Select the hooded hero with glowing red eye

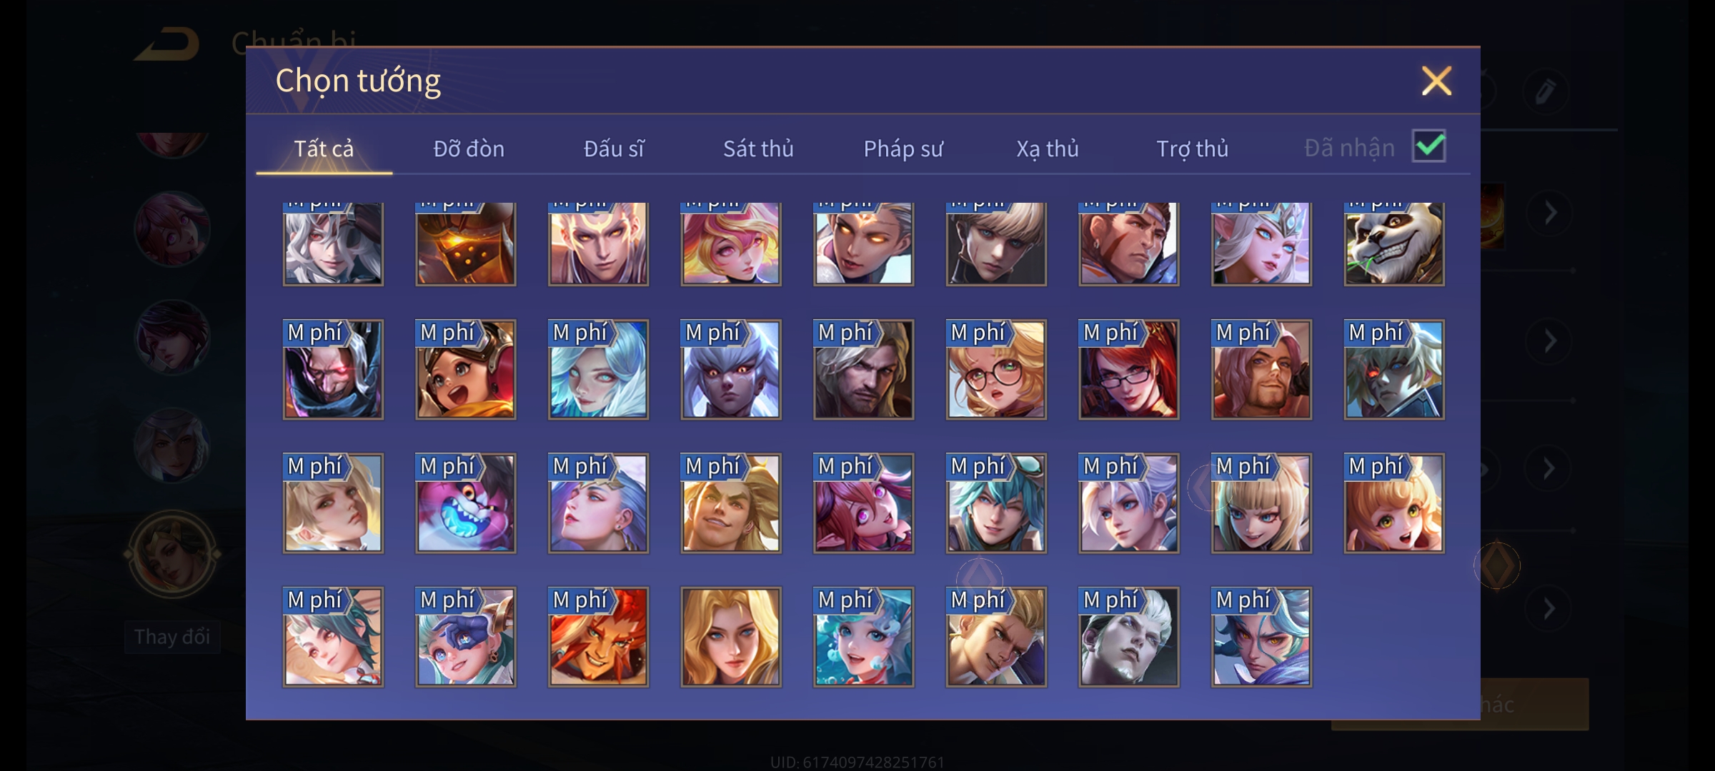[x=333, y=369]
